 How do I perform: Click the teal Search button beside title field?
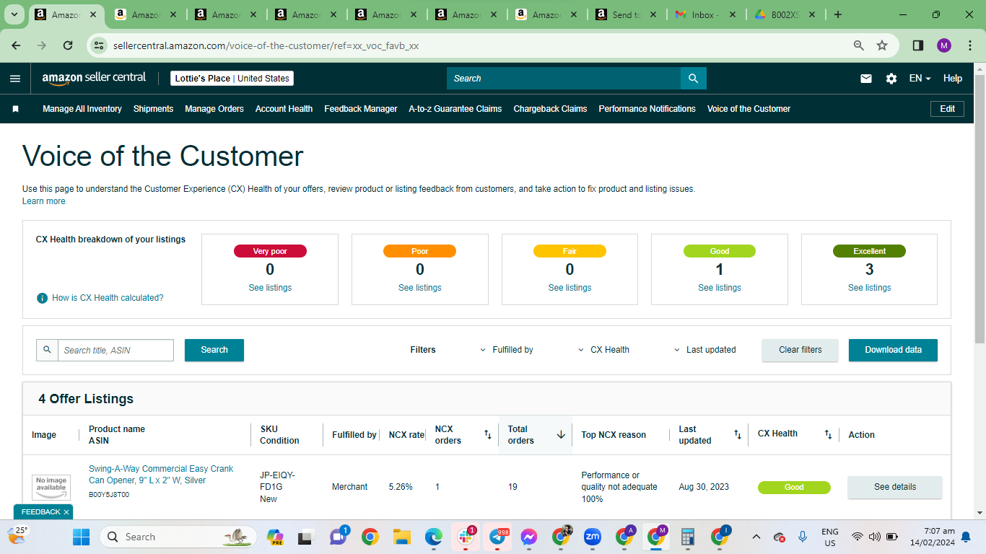(214, 350)
